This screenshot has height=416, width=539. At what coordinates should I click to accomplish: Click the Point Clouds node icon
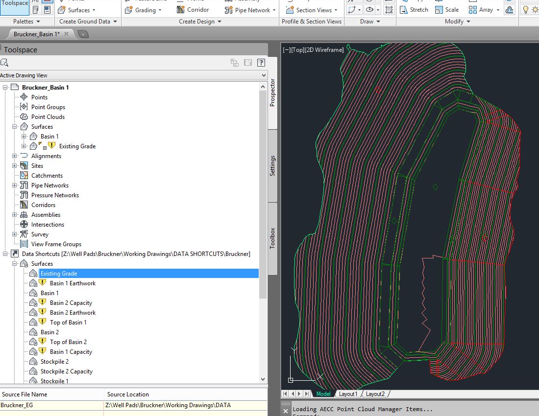tap(24, 116)
